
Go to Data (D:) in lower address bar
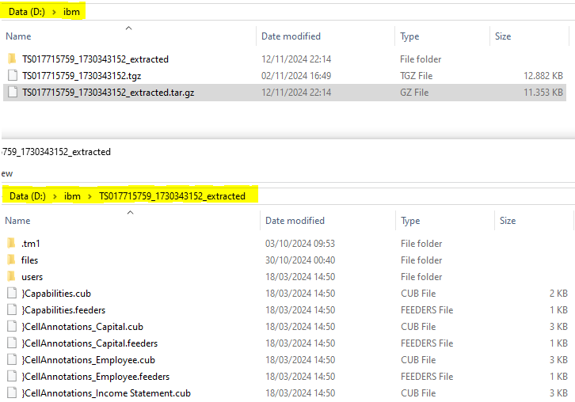(x=28, y=196)
